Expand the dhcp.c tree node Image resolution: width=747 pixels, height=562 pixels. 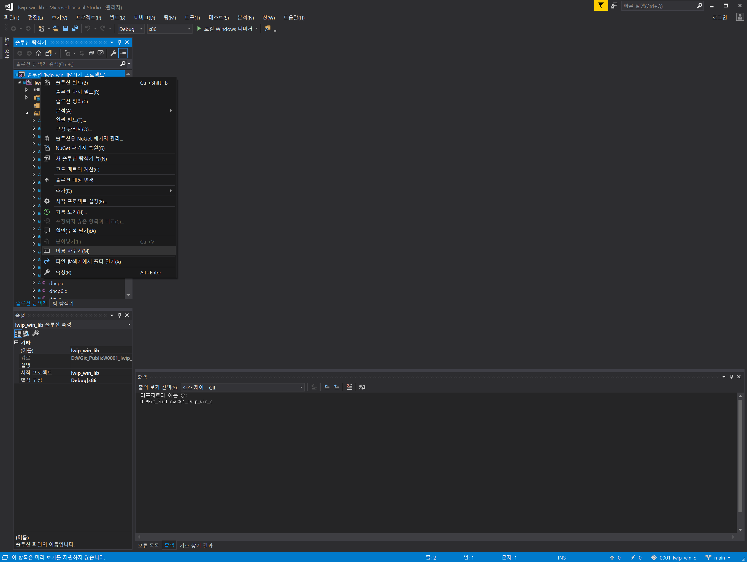coord(34,283)
